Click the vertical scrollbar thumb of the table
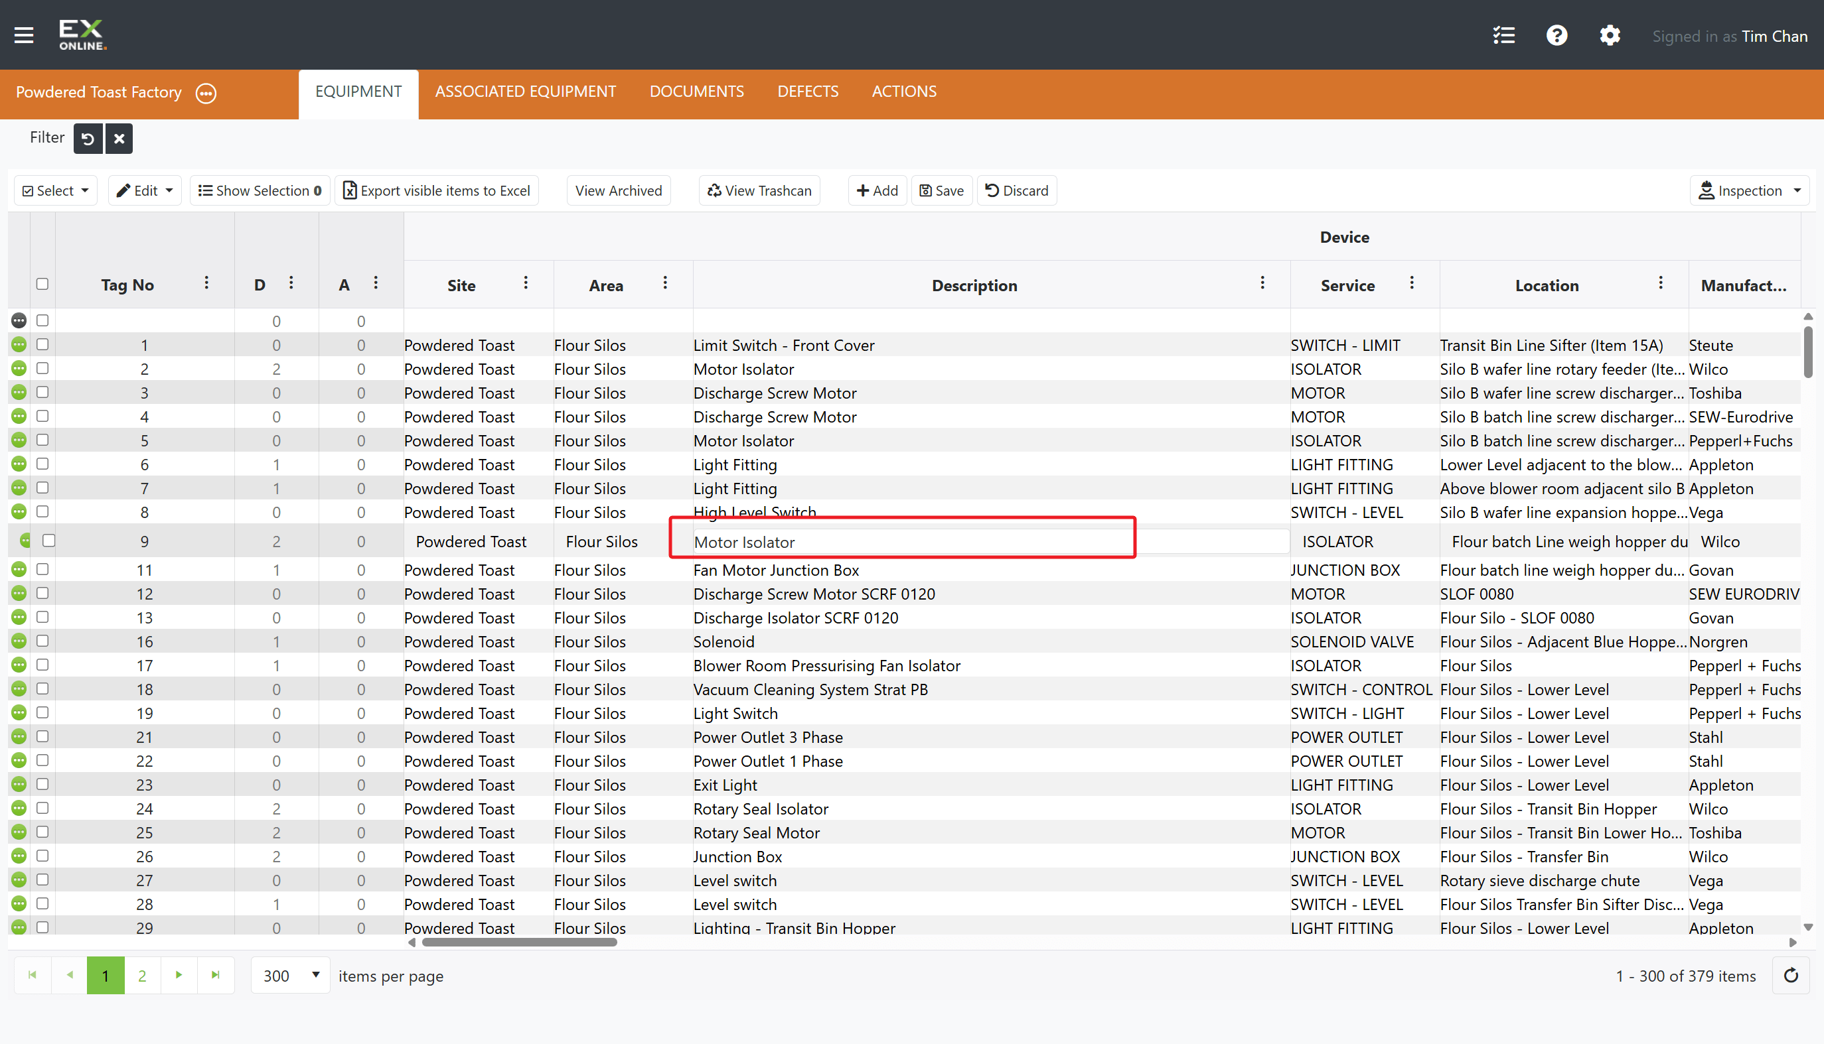The image size is (1824, 1044). pos(1807,352)
